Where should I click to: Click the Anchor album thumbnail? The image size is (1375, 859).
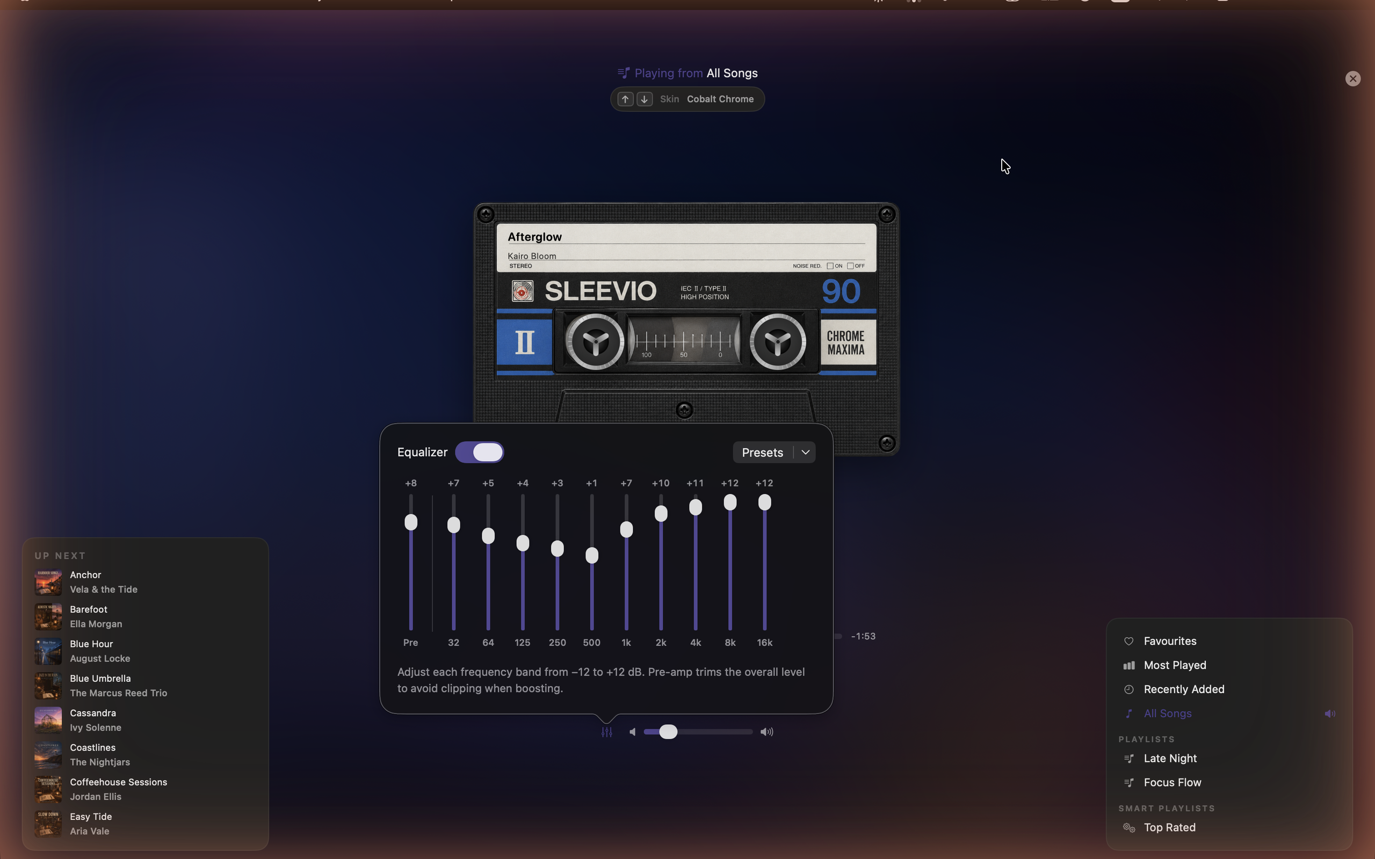(48, 583)
